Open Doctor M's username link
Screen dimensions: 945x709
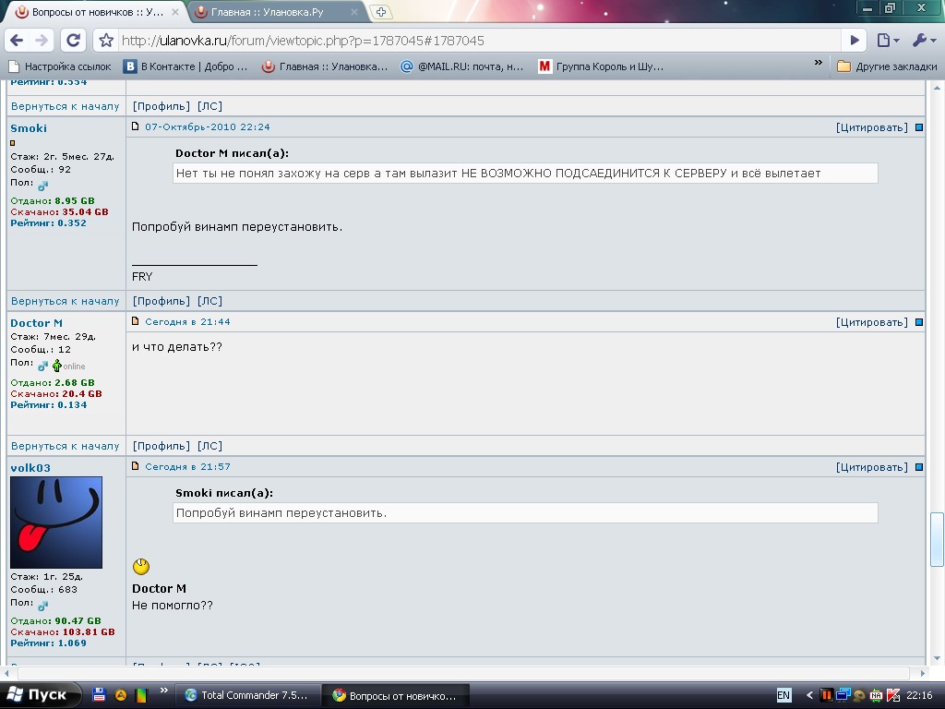click(x=36, y=322)
